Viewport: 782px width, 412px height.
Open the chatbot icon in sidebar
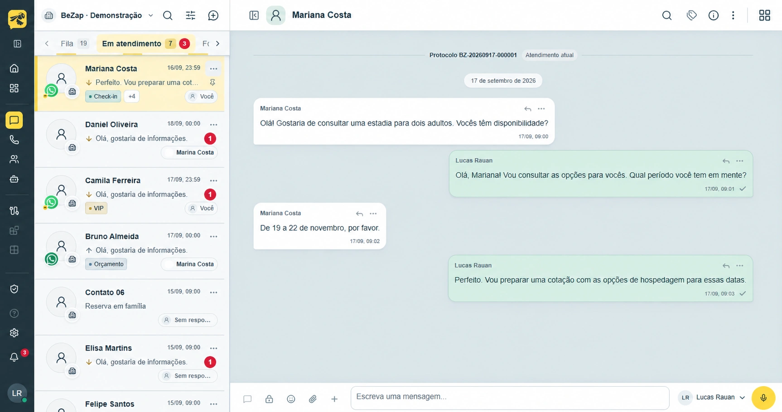coord(14,179)
